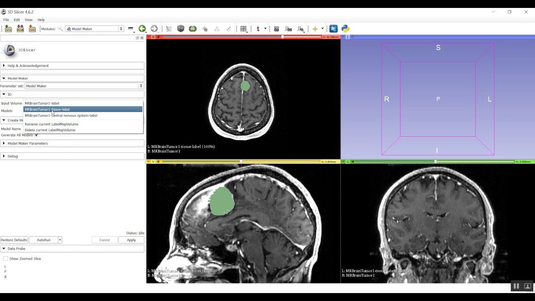Click the screenshot capture icon
The image size is (535, 301).
[276, 29]
